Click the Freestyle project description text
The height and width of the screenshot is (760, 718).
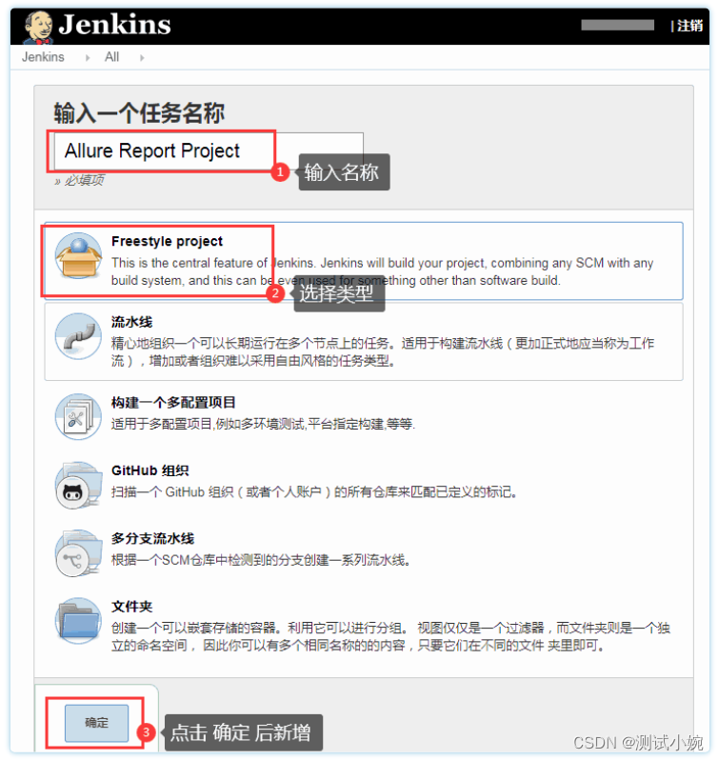click(382, 271)
